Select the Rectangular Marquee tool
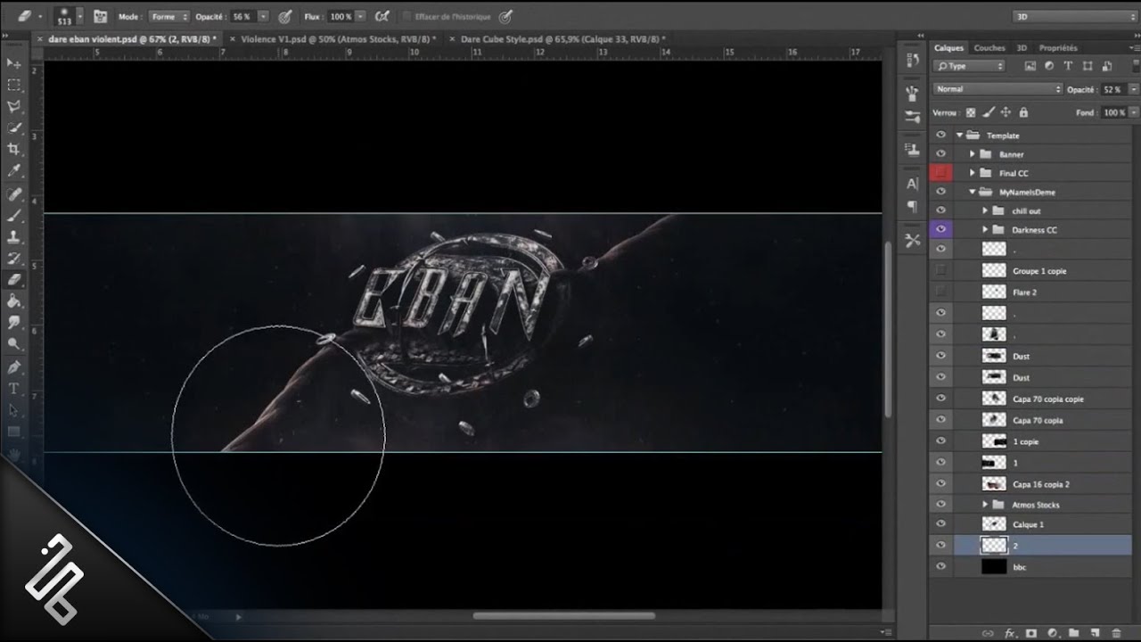1141x642 pixels. [x=13, y=85]
